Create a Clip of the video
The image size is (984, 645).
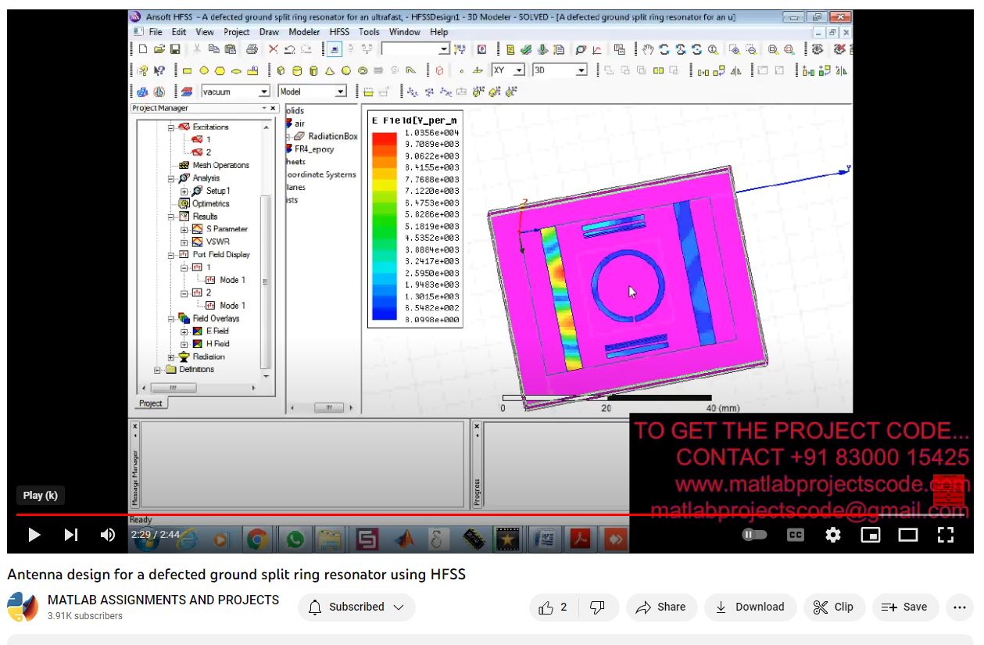pos(834,607)
